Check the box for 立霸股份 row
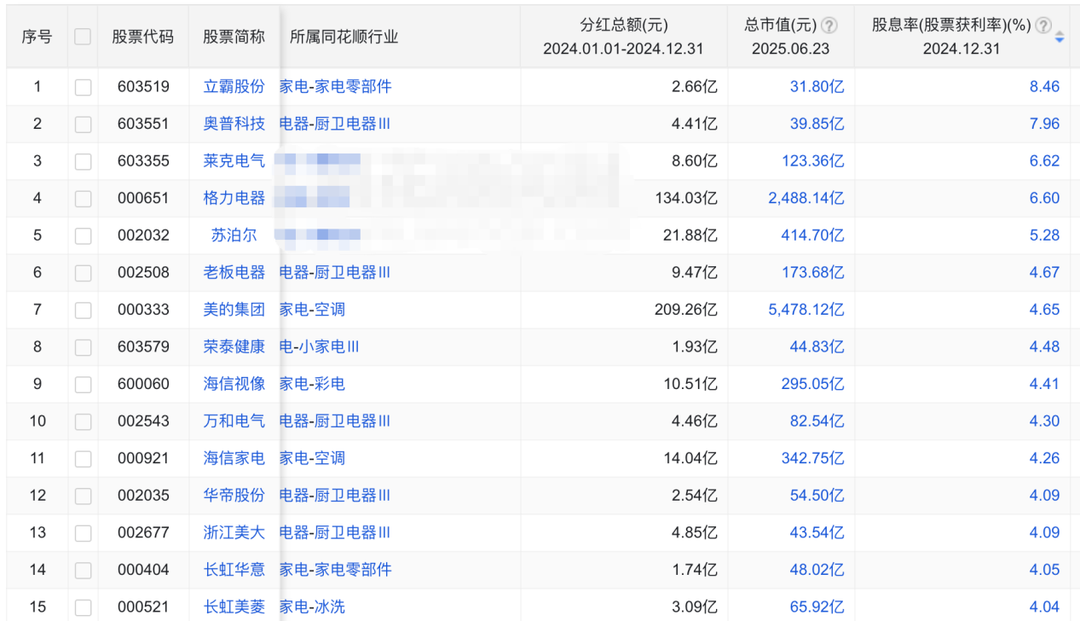 (x=83, y=87)
